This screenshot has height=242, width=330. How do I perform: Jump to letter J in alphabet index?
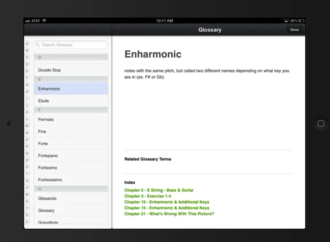pyautogui.click(x=27, y=106)
